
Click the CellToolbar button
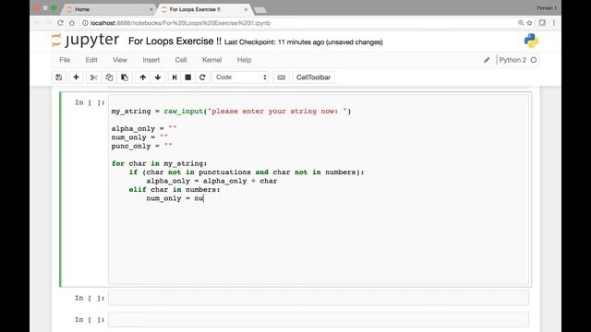point(313,77)
